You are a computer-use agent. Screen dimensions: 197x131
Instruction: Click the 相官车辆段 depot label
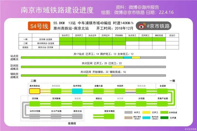coord(109,111)
